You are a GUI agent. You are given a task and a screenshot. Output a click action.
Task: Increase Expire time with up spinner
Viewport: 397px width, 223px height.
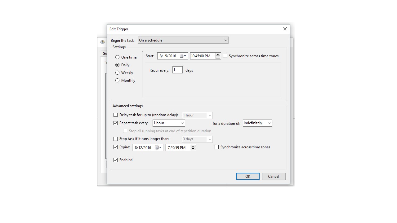tap(193, 146)
